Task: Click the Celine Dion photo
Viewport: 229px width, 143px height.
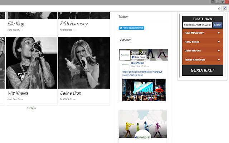Action: pos(84,63)
